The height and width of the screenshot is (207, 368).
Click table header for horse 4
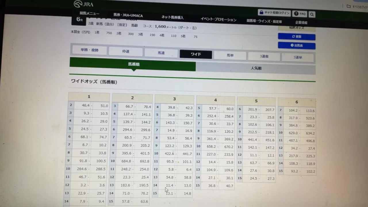tap(215, 100)
